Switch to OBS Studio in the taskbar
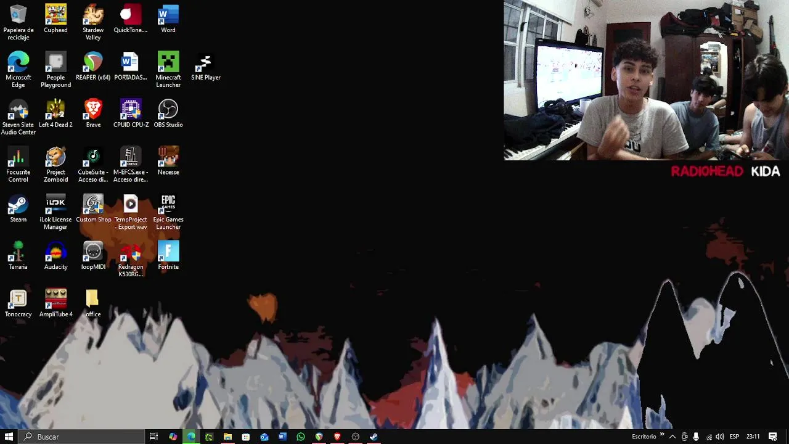The height and width of the screenshot is (444, 789). tap(355, 437)
